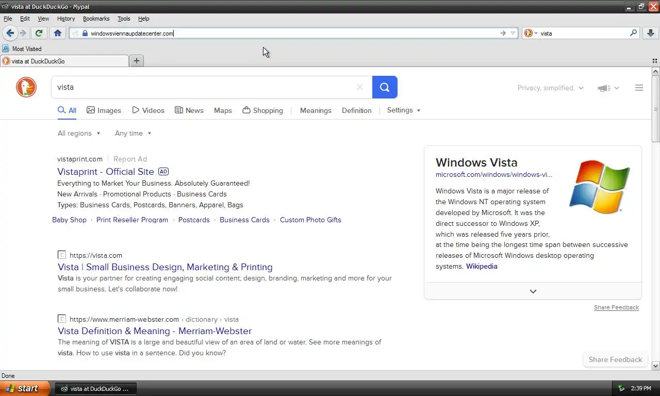Open the Vista Definition Merriam-Webster result
The height and width of the screenshot is (396, 660).
coord(155,331)
